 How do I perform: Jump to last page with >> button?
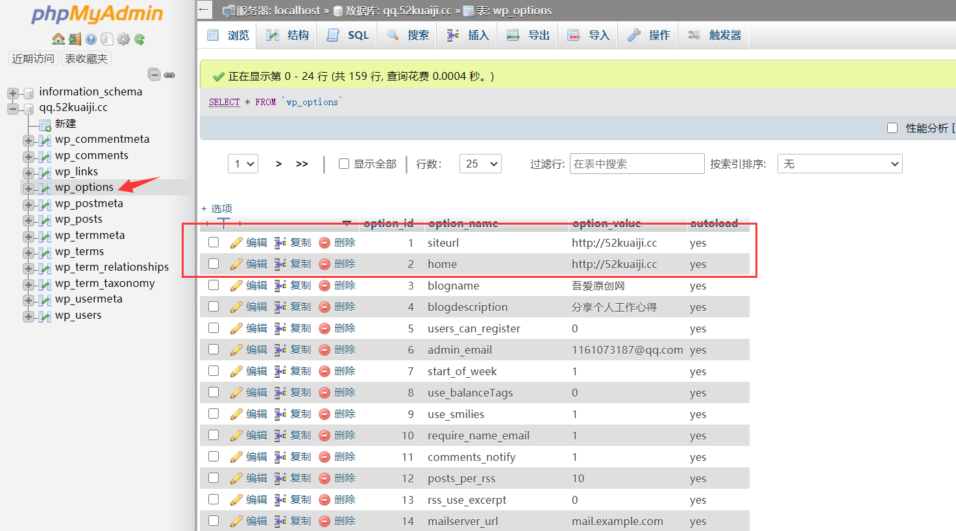coord(302,164)
